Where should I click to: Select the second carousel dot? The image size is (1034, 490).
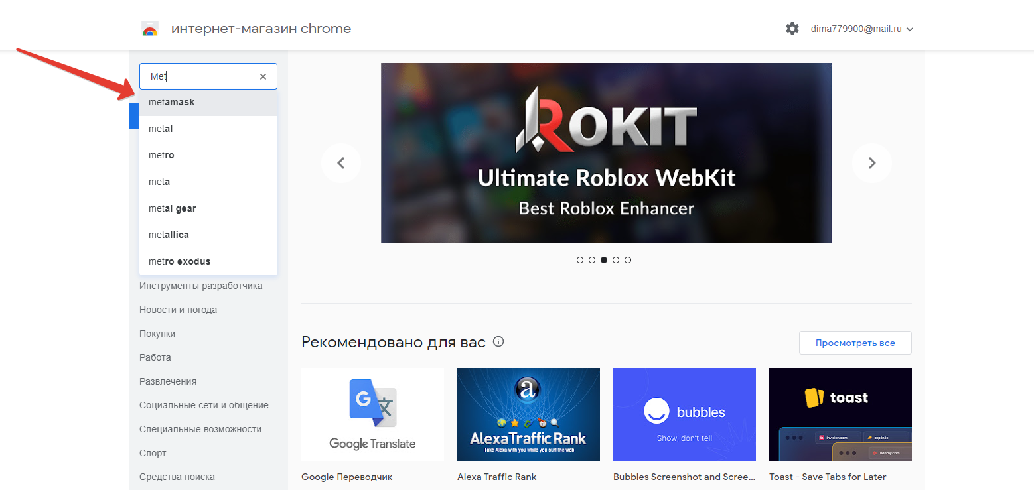click(592, 260)
